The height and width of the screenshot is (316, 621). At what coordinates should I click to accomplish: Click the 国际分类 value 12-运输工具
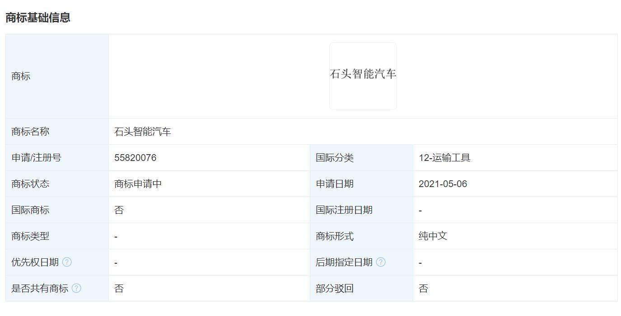click(x=444, y=157)
